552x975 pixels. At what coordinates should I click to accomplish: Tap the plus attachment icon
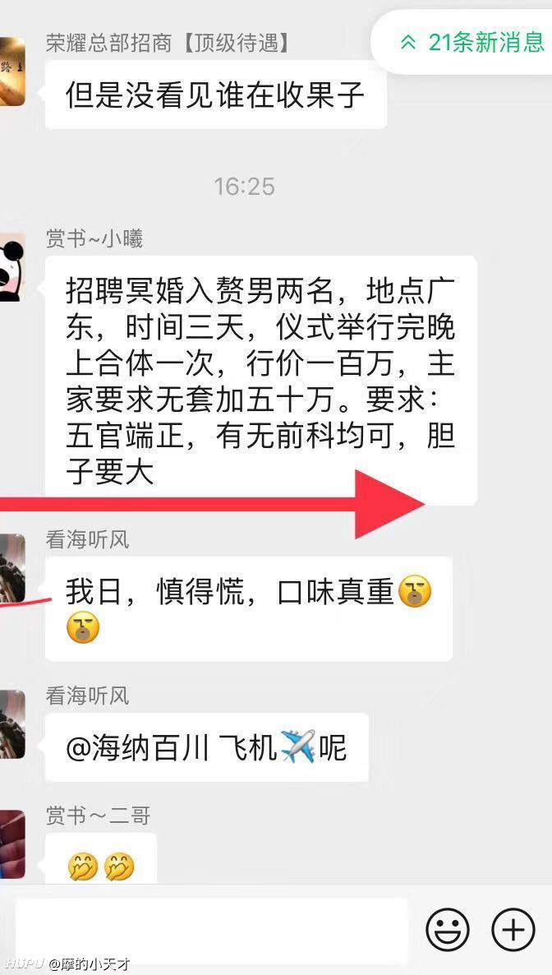tap(513, 930)
